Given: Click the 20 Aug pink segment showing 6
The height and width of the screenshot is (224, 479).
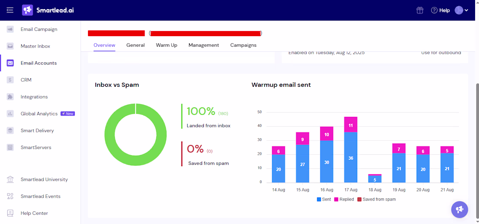Looking at the screenshot, I should pyautogui.click(x=423, y=150).
